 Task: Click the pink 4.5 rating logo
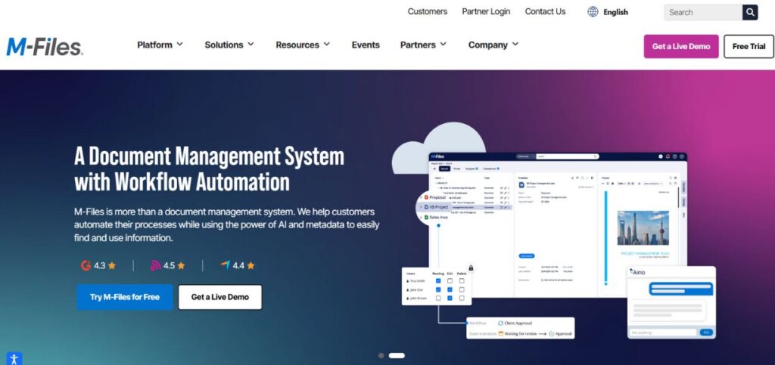click(155, 265)
